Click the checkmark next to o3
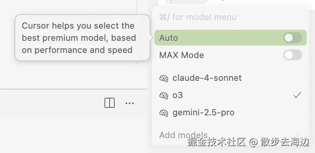Screen dimensions: 315x153 (297, 95)
